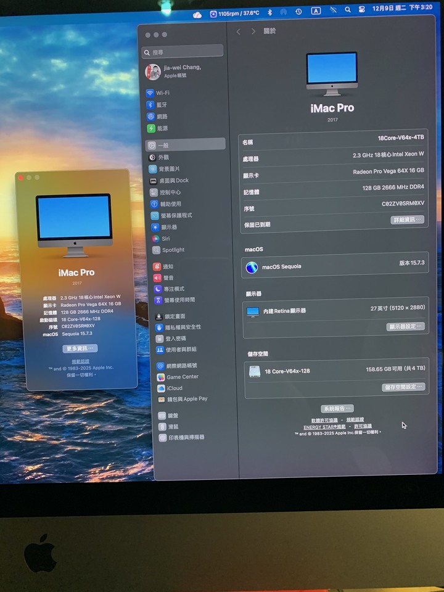Click the forward chevron in the title bar
Image resolution: width=444 pixels, height=592 pixels.
253,31
